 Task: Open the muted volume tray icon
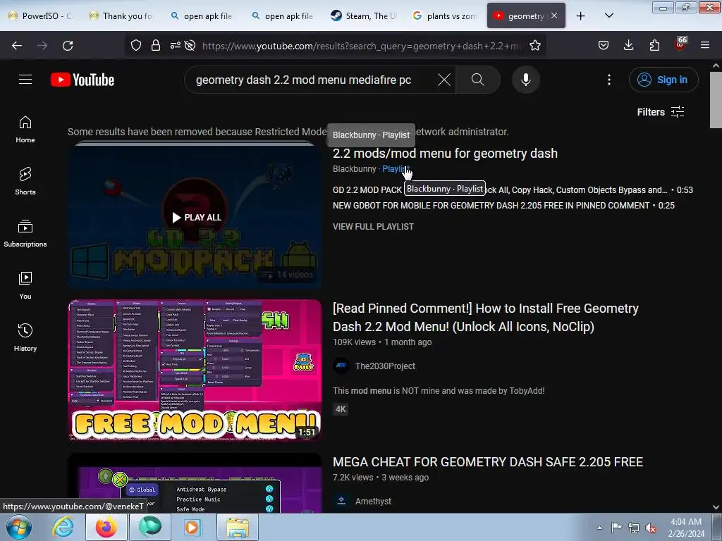pos(651,528)
